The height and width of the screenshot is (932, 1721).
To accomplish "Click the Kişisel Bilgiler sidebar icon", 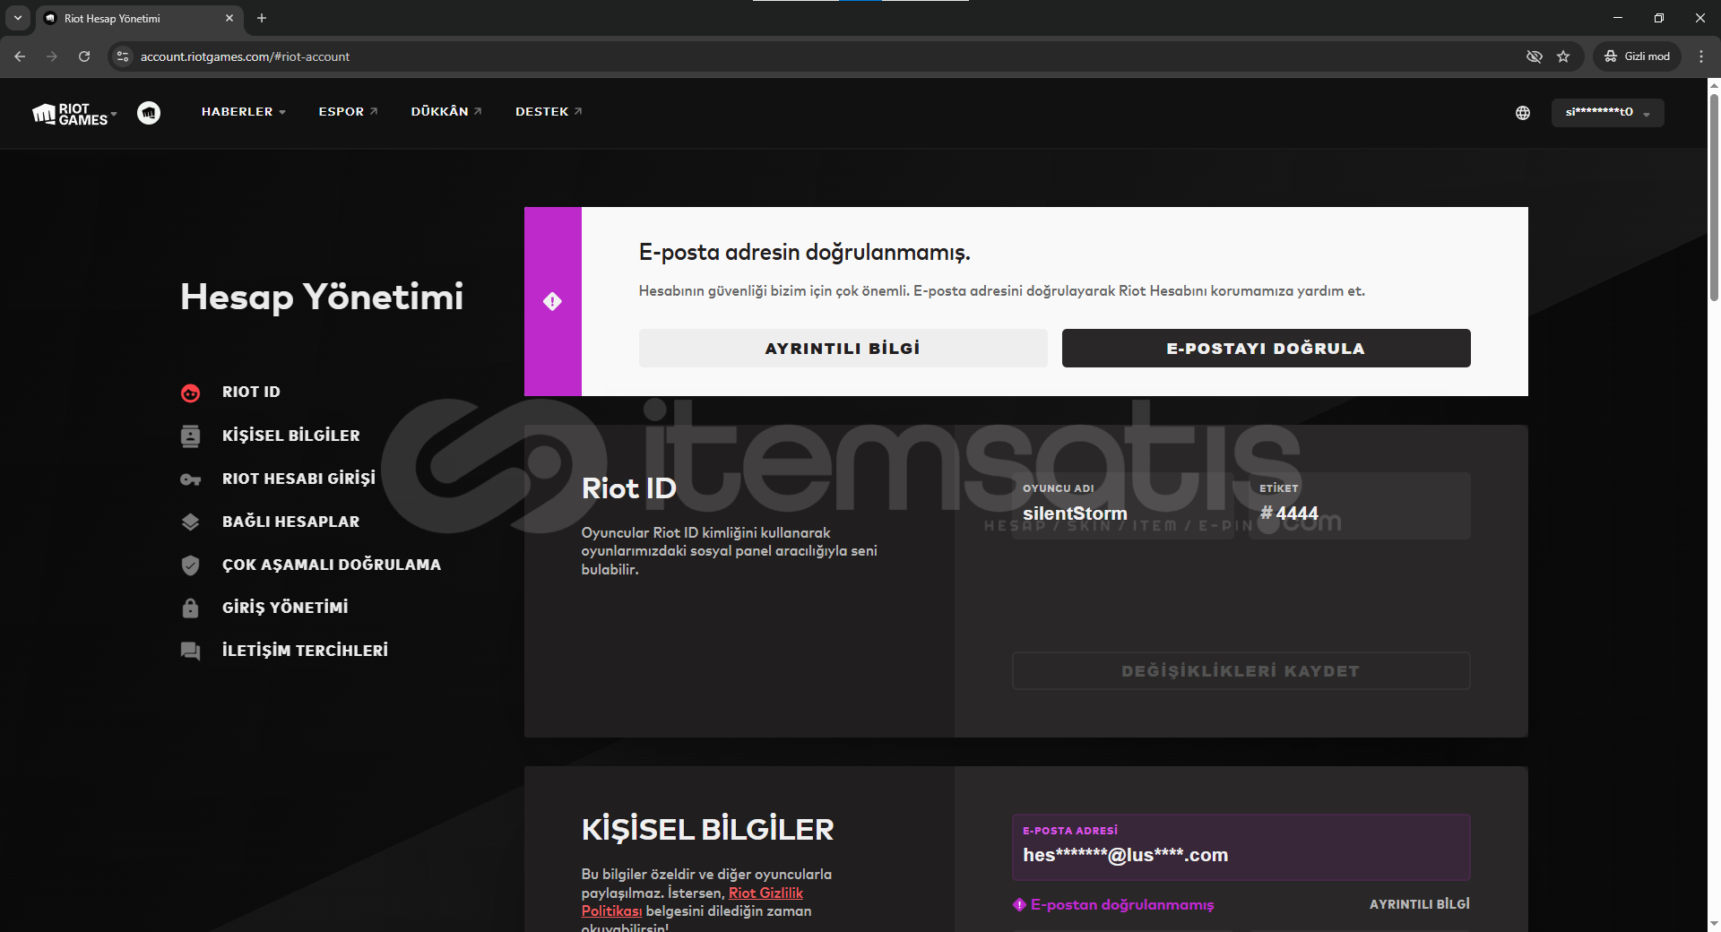I will coord(190,436).
